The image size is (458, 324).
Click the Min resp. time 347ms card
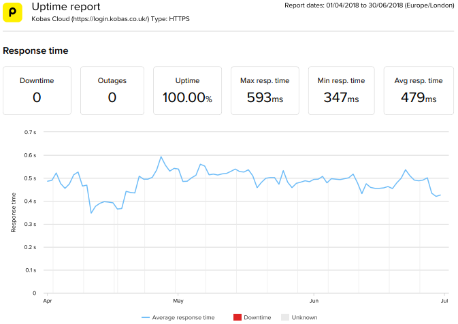click(x=341, y=90)
